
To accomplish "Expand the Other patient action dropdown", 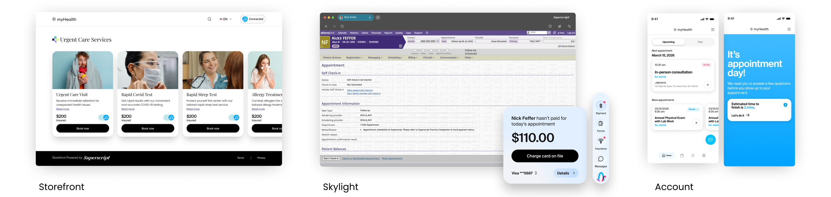I will coord(469,58).
